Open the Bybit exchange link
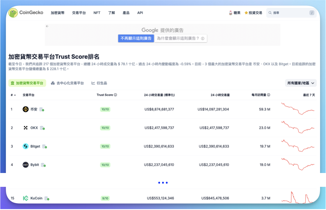The height and width of the screenshot is (210, 326). (35, 165)
